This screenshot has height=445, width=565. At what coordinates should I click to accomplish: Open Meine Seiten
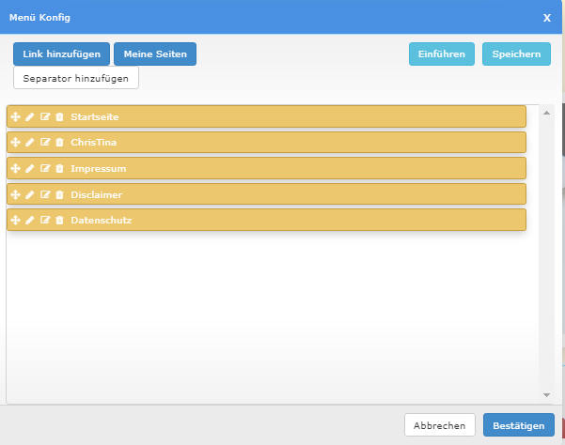pos(155,54)
